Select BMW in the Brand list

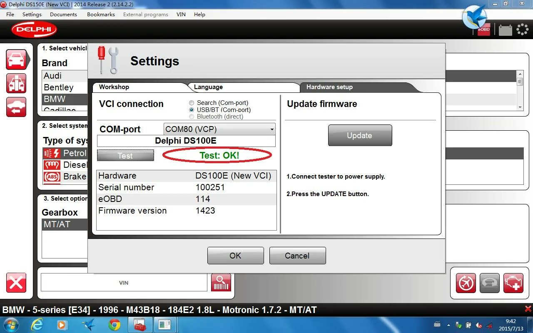65,99
